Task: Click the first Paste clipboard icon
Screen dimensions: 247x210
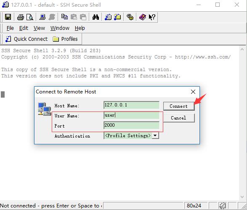Action: tap(74, 17)
